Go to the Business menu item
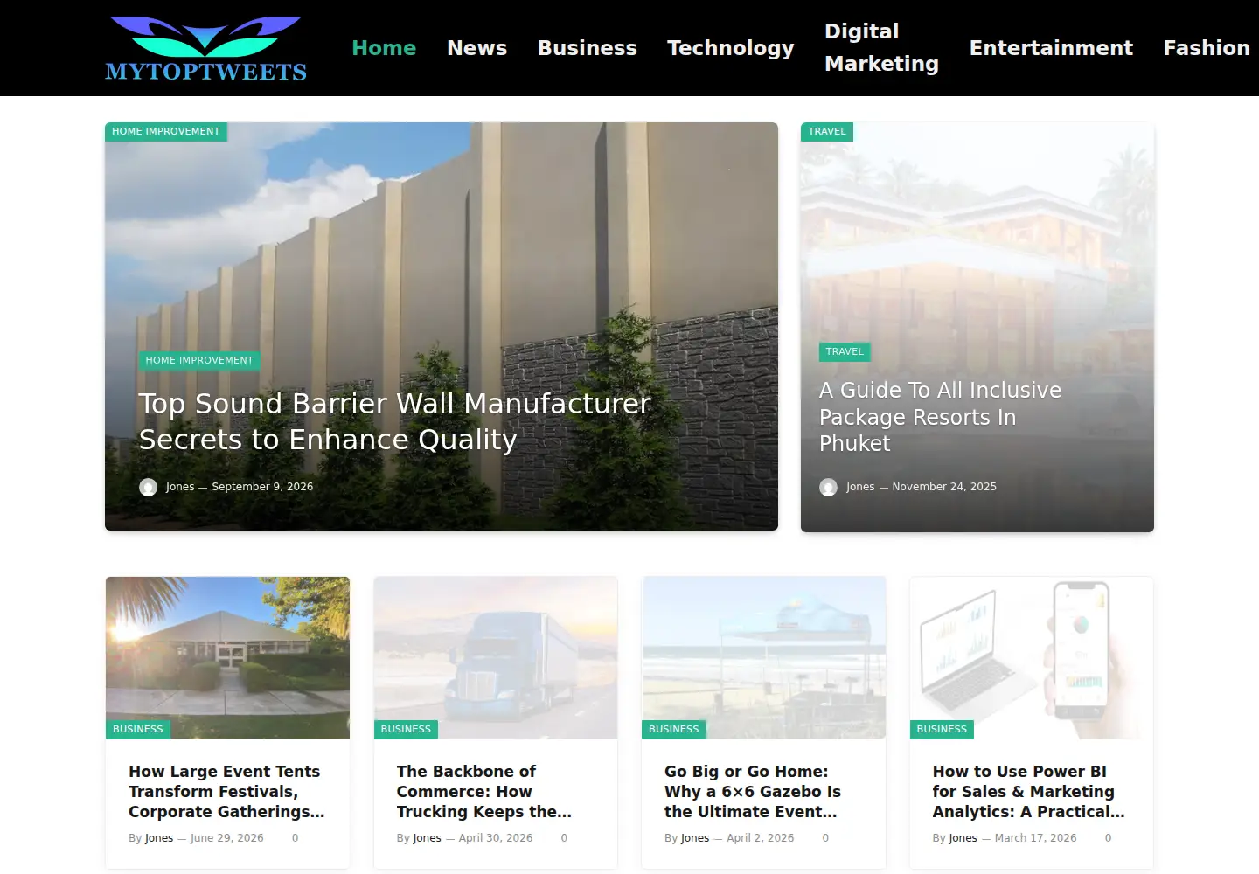Screen dimensions: 1259x874 pyautogui.click(x=587, y=48)
